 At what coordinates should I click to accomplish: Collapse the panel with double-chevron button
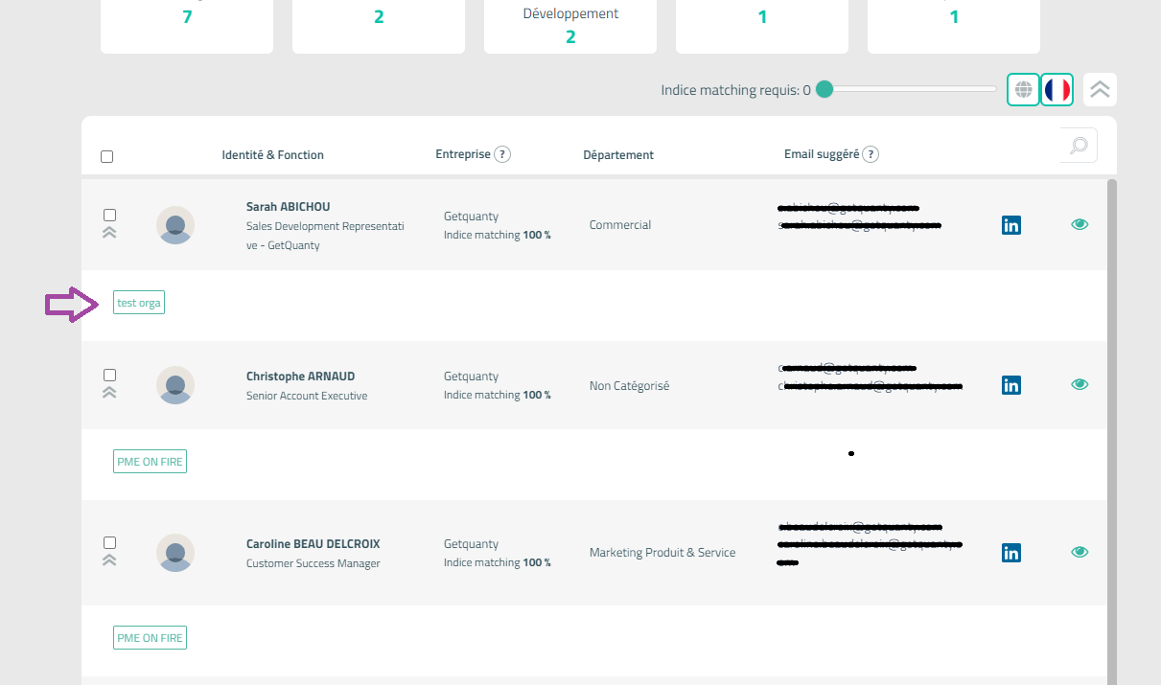1100,90
